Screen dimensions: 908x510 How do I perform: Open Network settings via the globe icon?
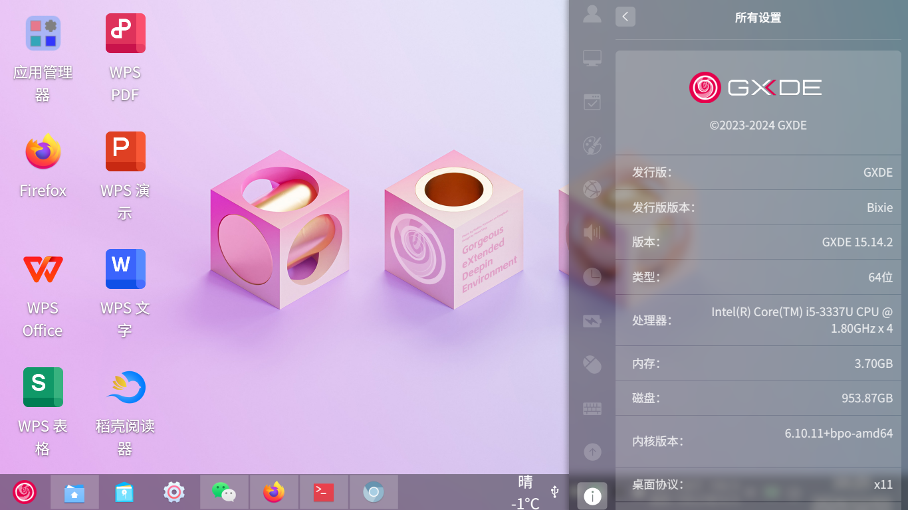click(592, 189)
